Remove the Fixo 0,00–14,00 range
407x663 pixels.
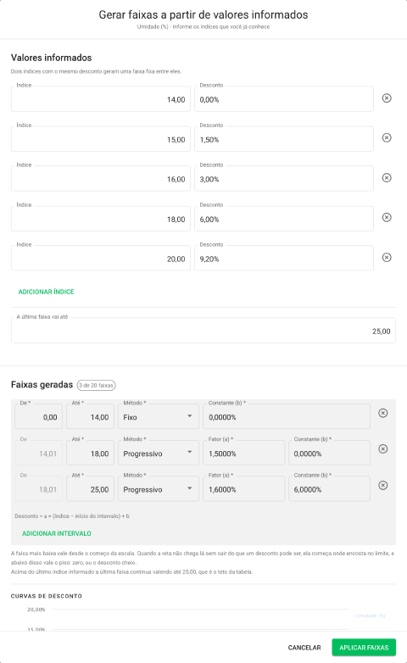(383, 413)
